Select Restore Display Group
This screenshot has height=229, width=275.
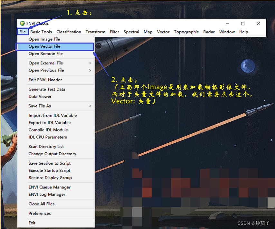pyautogui.click(x=56, y=177)
